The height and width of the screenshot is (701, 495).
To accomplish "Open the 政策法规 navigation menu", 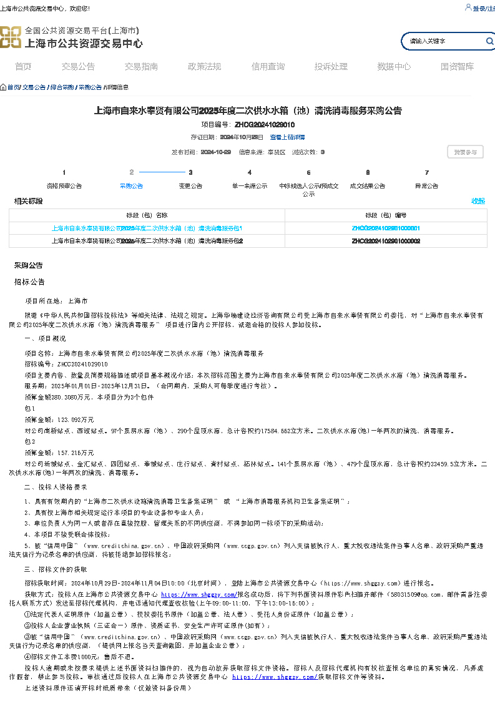I will click(x=204, y=67).
